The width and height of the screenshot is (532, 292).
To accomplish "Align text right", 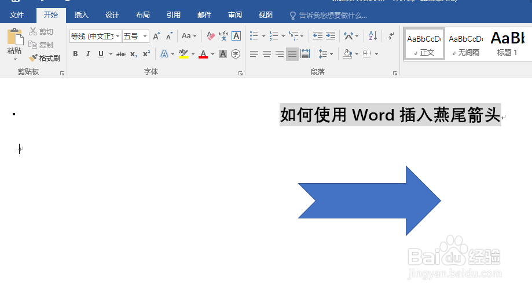I will click(280, 54).
